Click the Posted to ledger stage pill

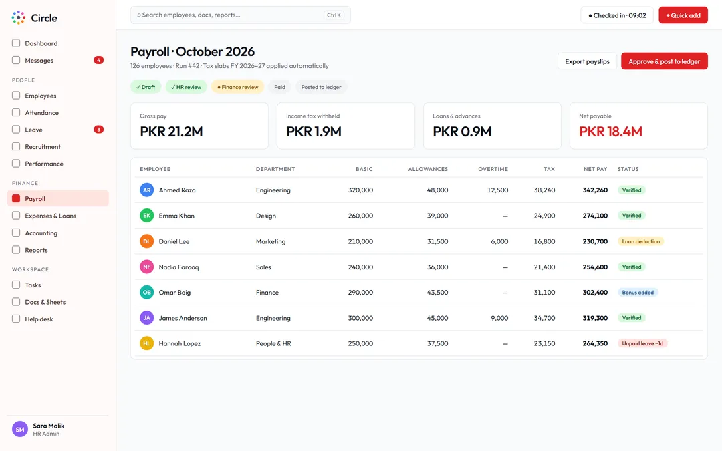[x=321, y=86]
